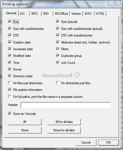Uncheck the Size checkbox
123x150 pixels.
click(x=10, y=21)
